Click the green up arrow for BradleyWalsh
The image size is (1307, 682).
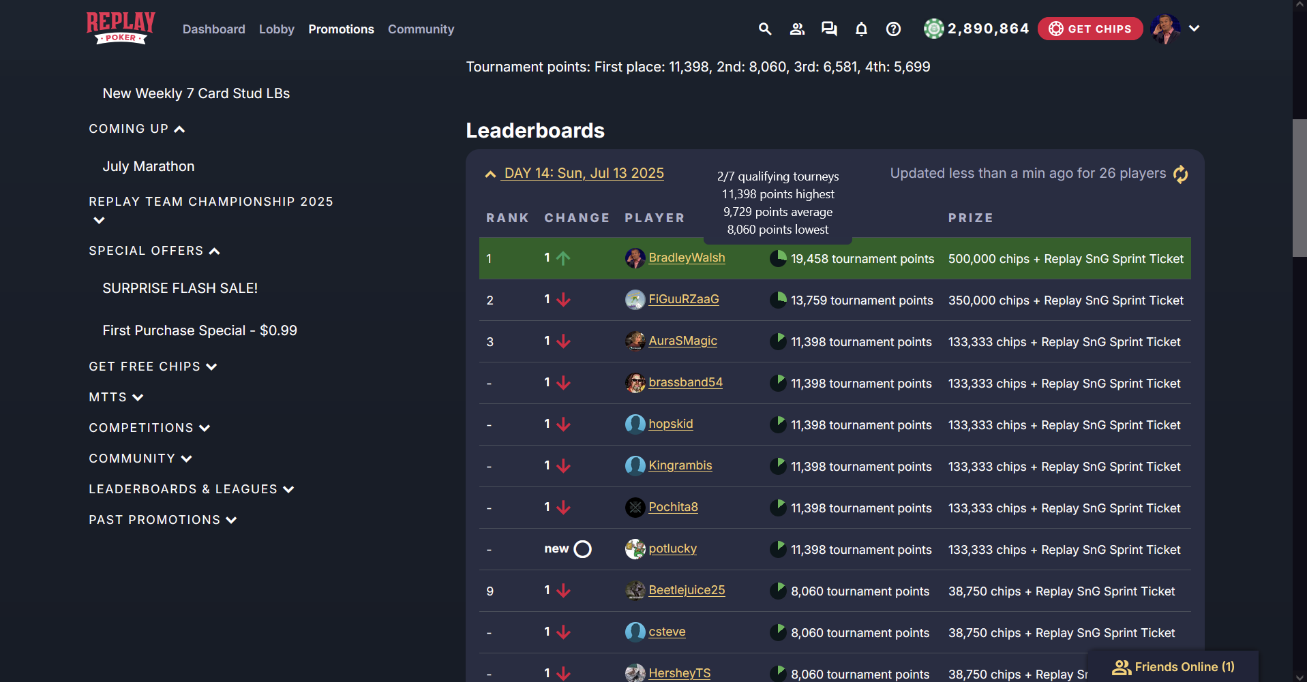[562, 258]
